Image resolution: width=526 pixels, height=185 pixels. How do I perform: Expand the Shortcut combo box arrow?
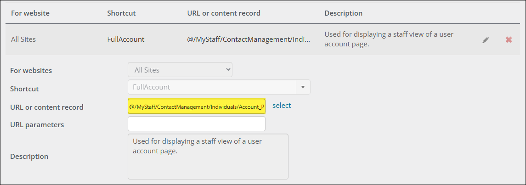pos(303,87)
